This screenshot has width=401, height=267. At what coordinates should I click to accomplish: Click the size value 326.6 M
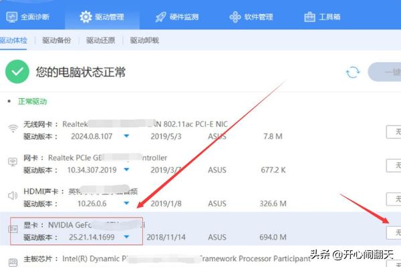click(273, 204)
